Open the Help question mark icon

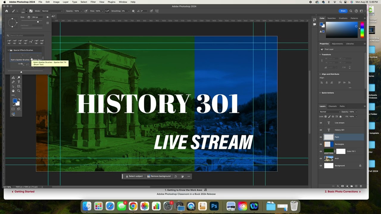356,11
